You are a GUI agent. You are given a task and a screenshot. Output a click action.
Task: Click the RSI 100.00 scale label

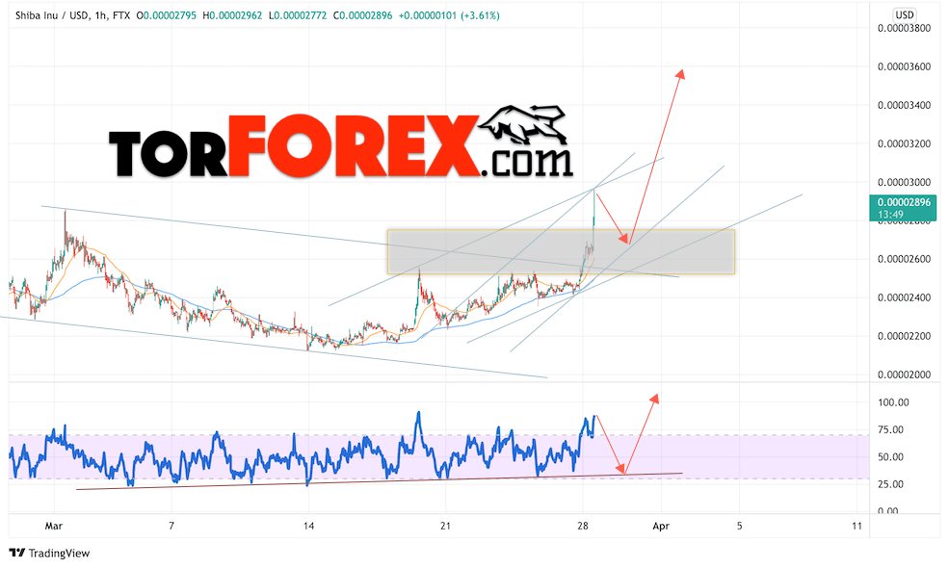pyautogui.click(x=893, y=402)
